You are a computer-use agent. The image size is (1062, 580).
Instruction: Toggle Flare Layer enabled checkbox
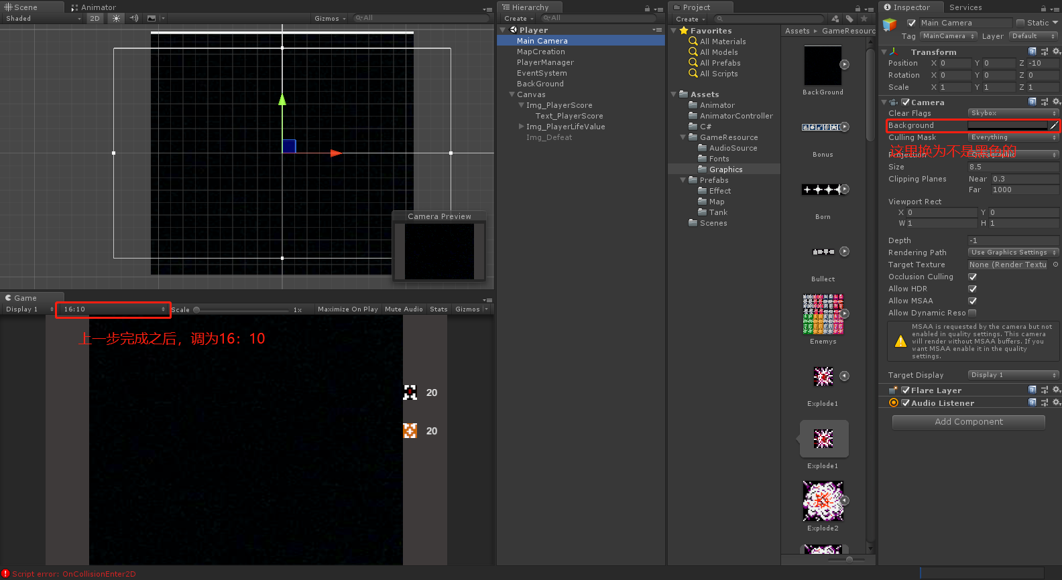point(905,390)
